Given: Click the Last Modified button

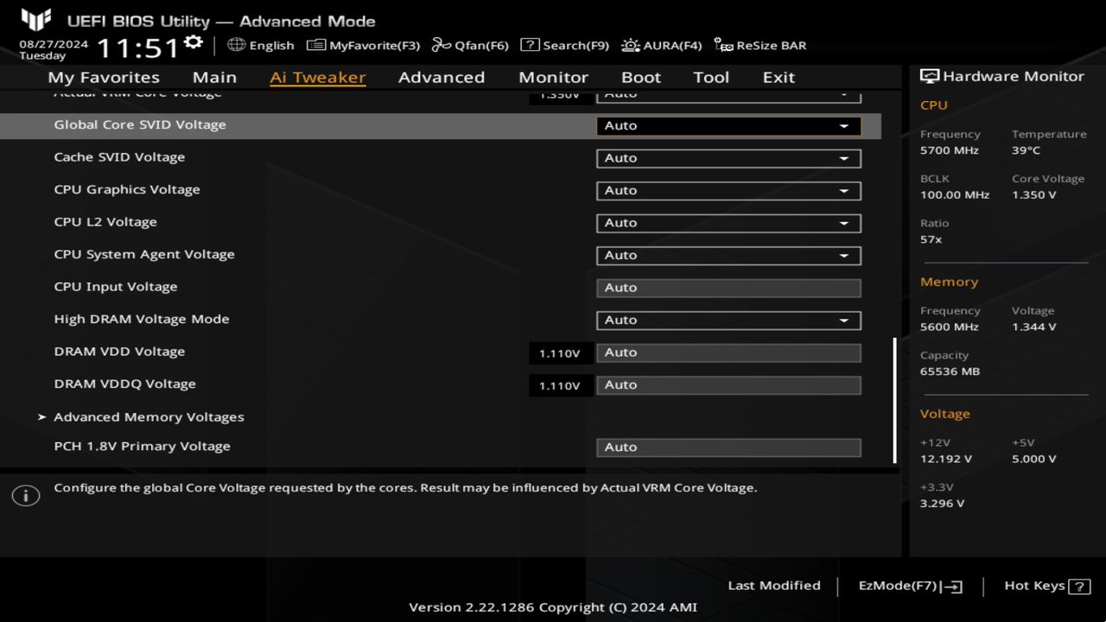Looking at the screenshot, I should [x=774, y=586].
